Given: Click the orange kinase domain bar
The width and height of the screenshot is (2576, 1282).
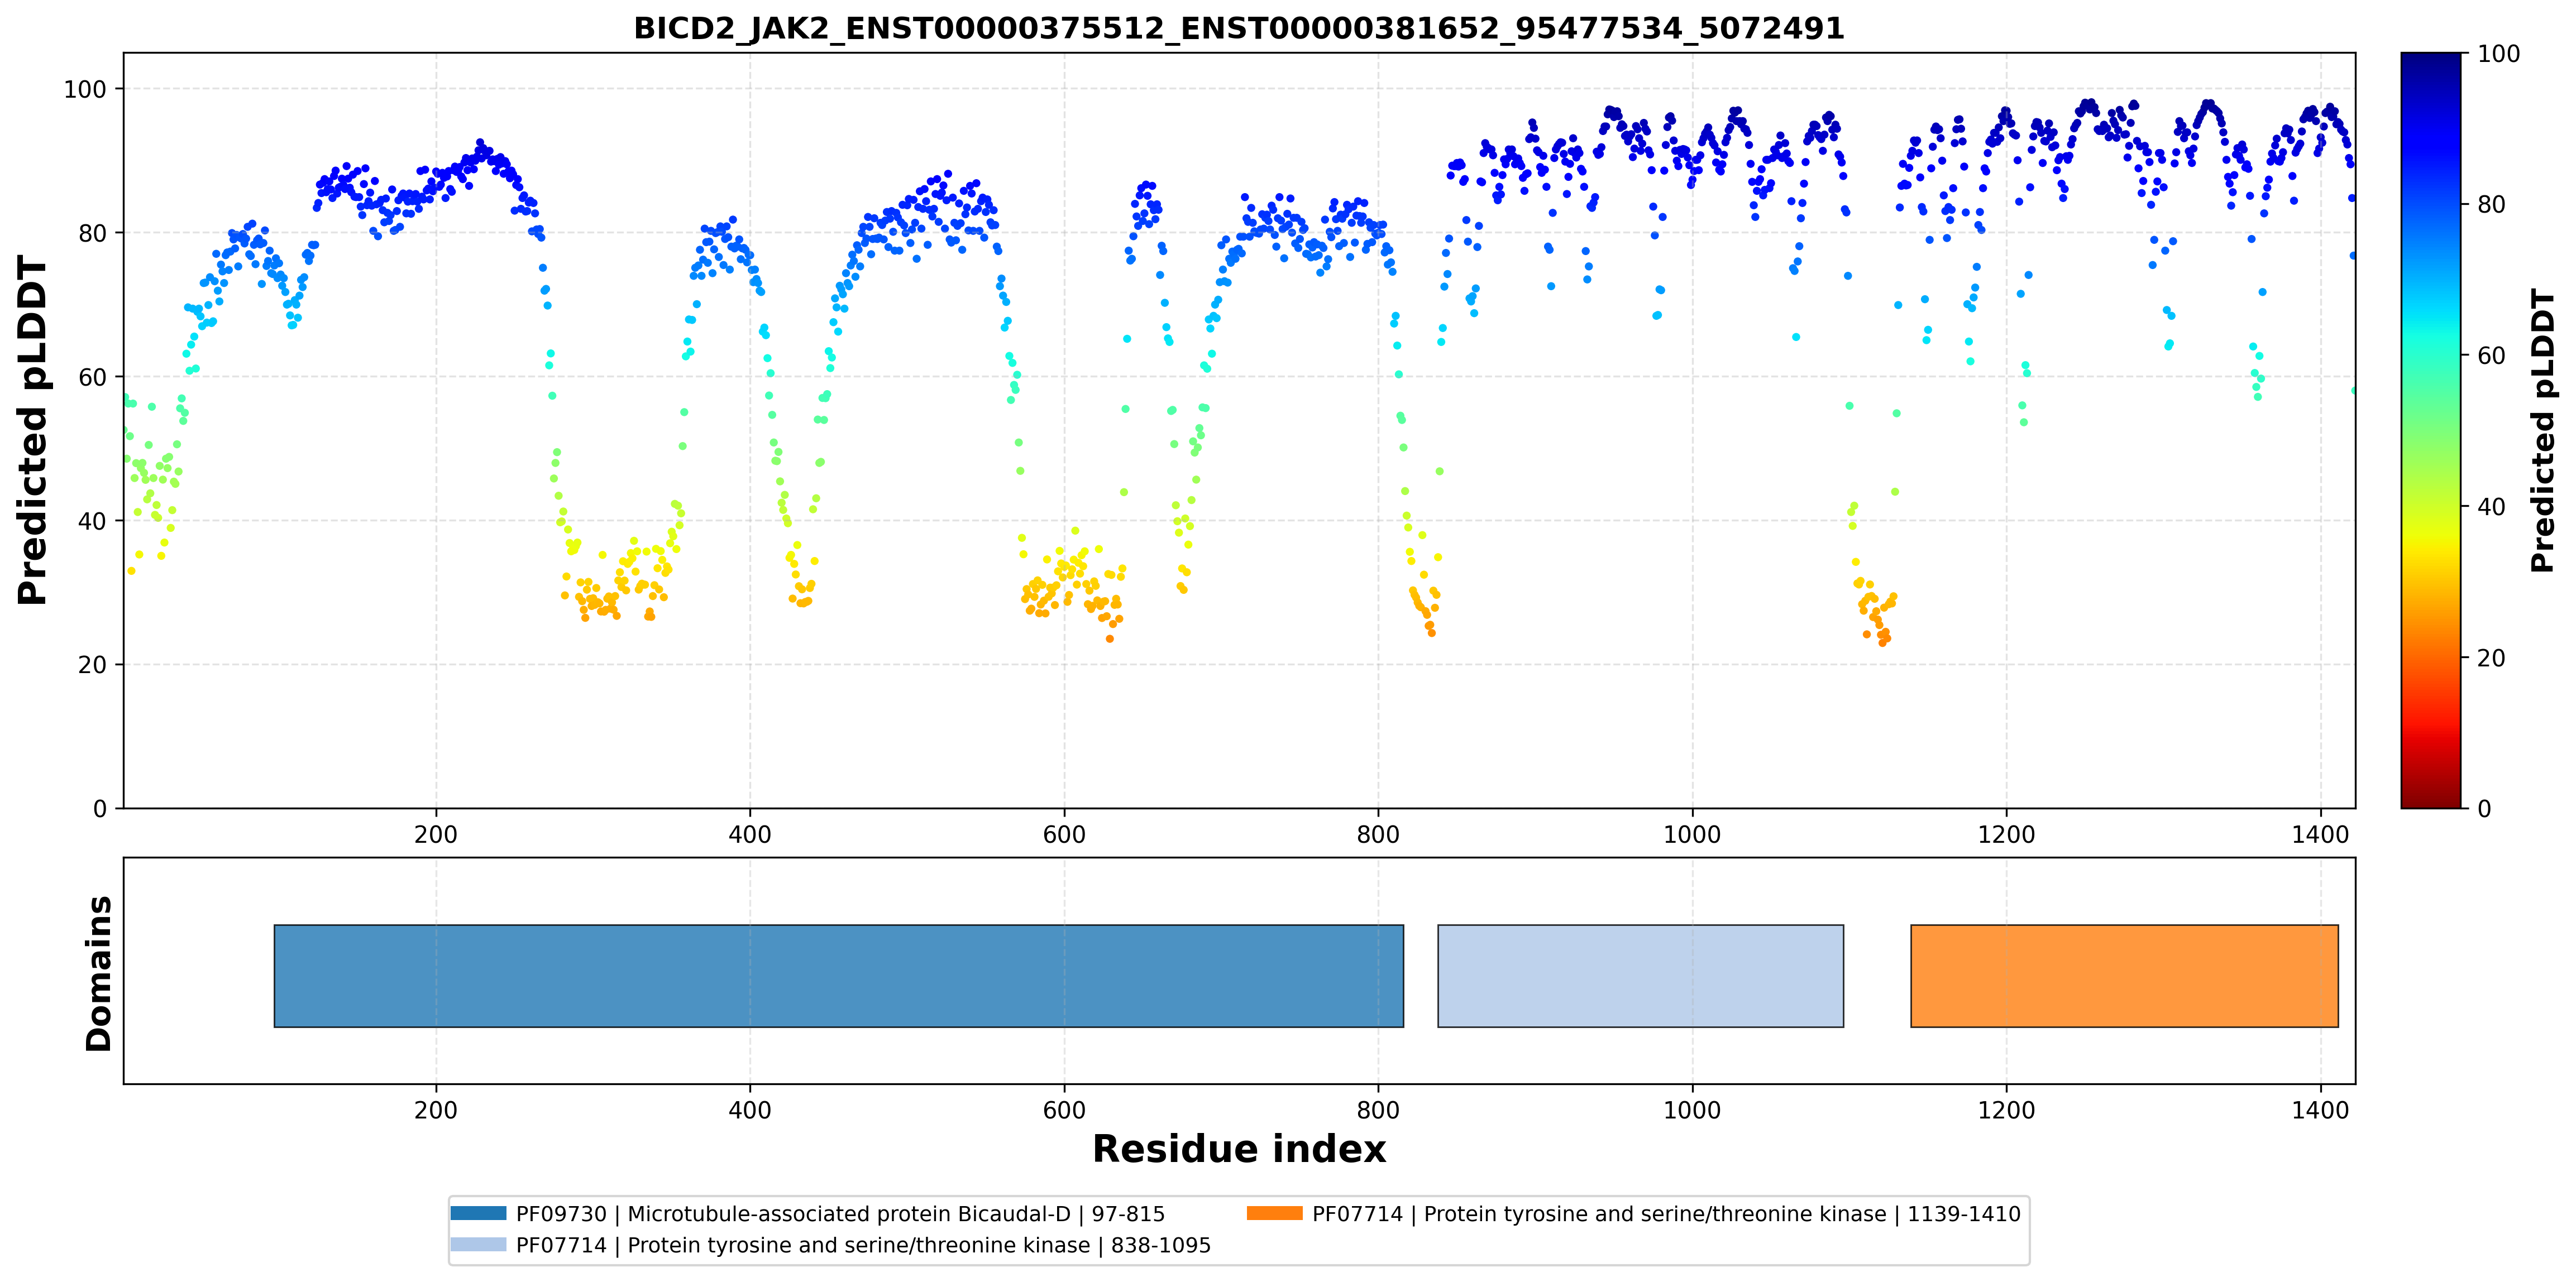Looking at the screenshot, I should 2124,975.
